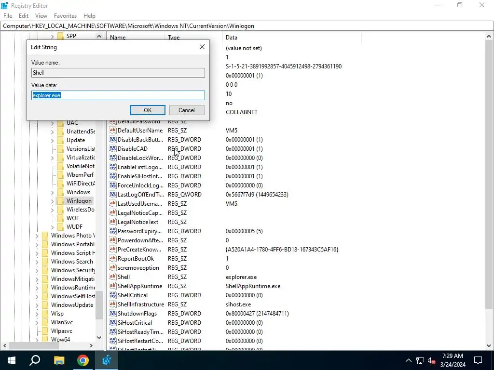This screenshot has width=494, height=370.
Task: Click the muted volume tray icon
Action: [431, 360]
